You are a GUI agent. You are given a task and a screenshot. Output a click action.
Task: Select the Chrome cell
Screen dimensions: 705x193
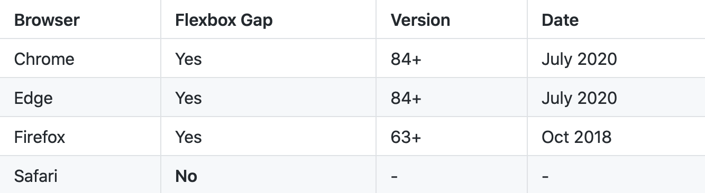[44, 59]
